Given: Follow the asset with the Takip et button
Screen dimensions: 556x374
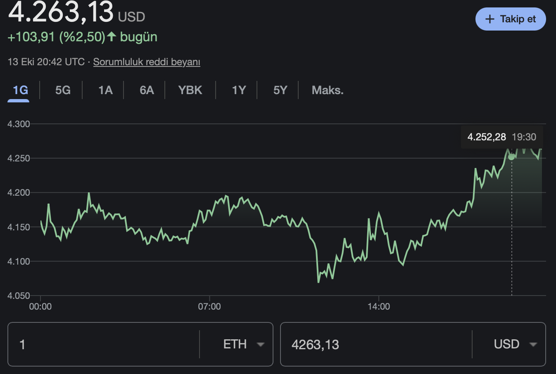Looking at the screenshot, I should pos(511,19).
